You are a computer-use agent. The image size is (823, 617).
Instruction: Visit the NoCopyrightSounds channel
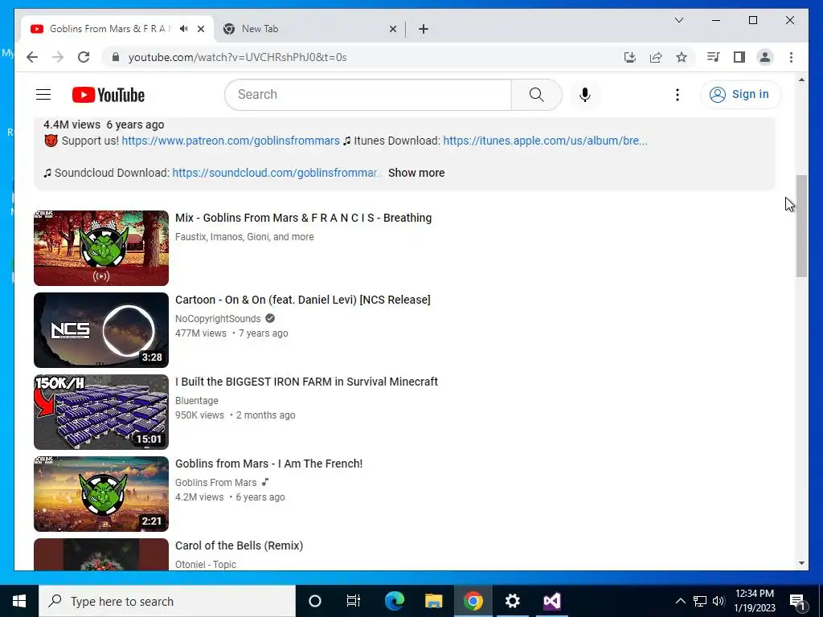tap(218, 318)
